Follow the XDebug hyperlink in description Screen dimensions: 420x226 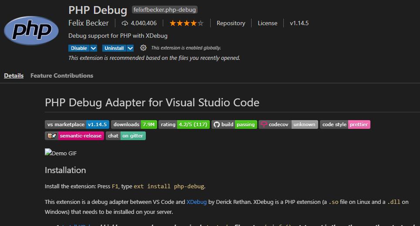coord(197,202)
